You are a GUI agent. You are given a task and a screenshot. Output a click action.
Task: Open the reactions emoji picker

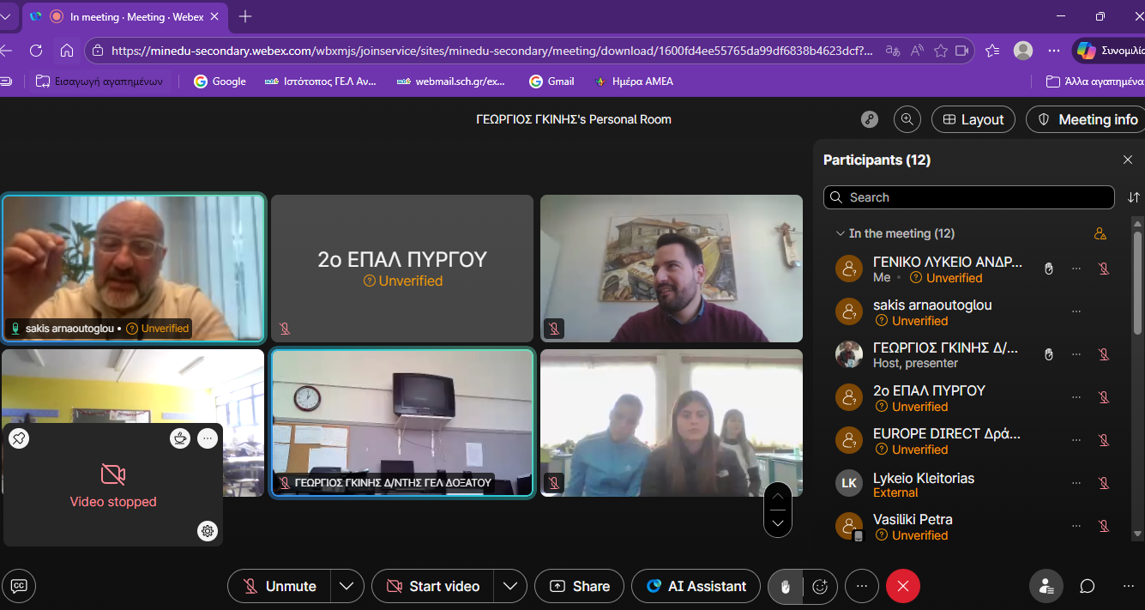pyautogui.click(x=820, y=586)
